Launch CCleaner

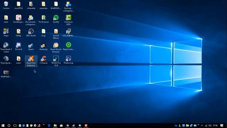tap(43, 60)
